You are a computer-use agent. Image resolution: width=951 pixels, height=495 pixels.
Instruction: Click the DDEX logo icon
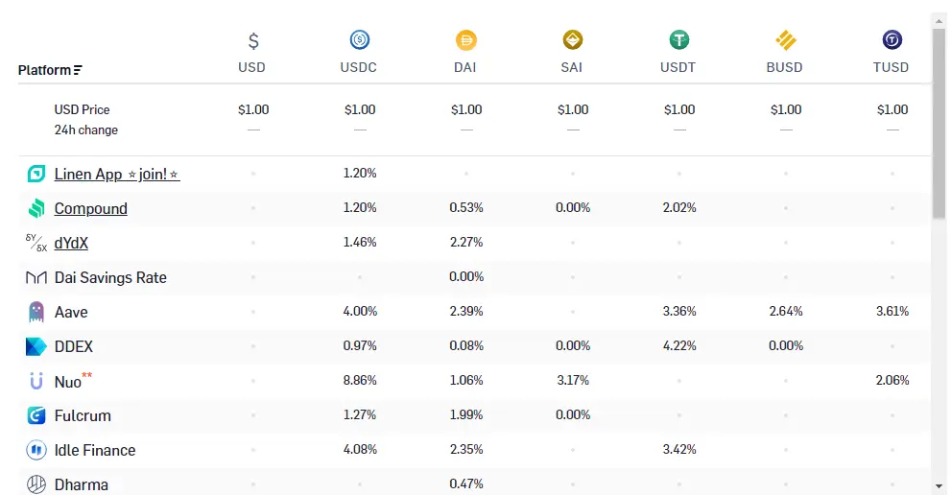(36, 346)
